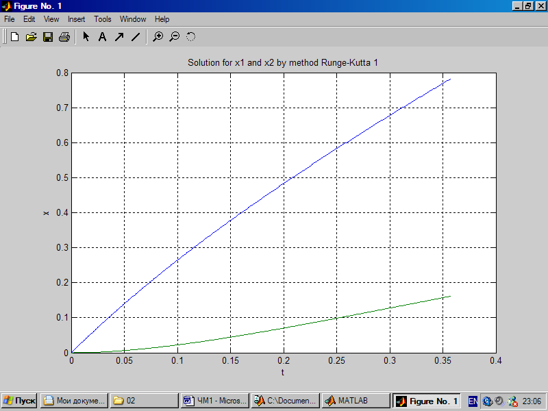548x411 pixels.
Task: Click the Пуск start button
Action: click(x=19, y=401)
